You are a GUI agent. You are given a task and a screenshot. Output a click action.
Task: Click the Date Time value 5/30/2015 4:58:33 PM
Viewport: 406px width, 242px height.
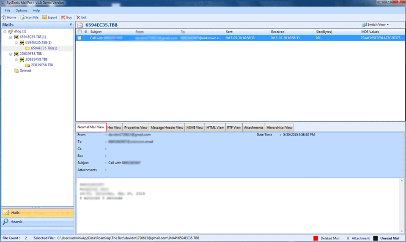[299, 135]
